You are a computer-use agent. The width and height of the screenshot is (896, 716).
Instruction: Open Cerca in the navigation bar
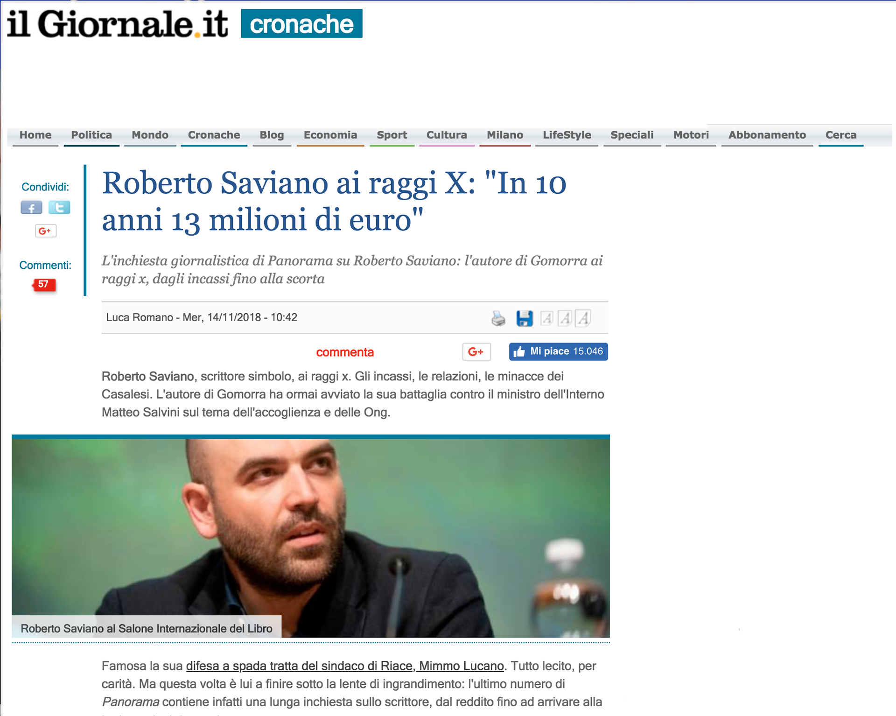coord(841,135)
